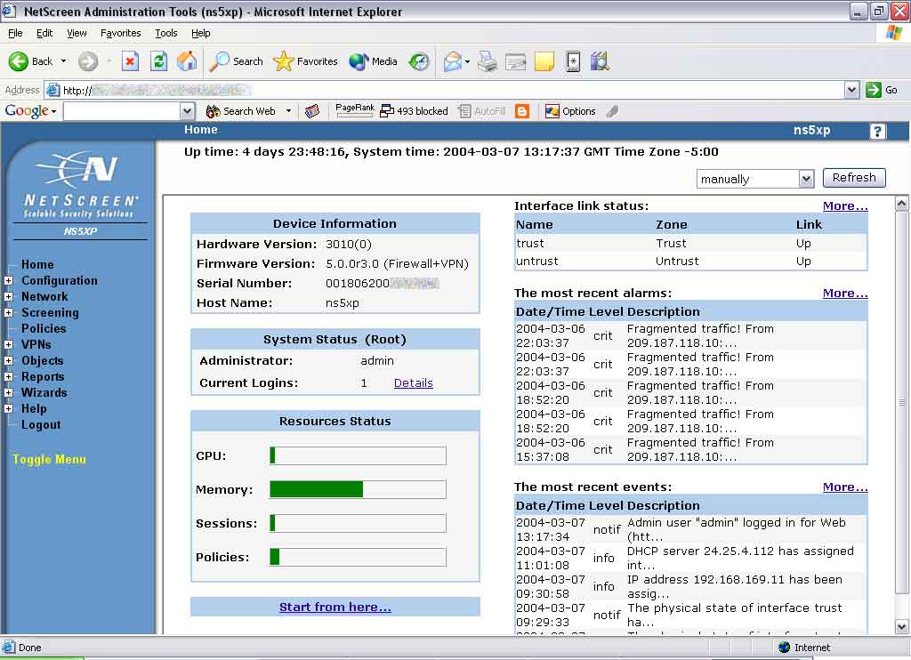This screenshot has width=911, height=660.
Task: Click the Refresh button
Action: [x=854, y=178]
